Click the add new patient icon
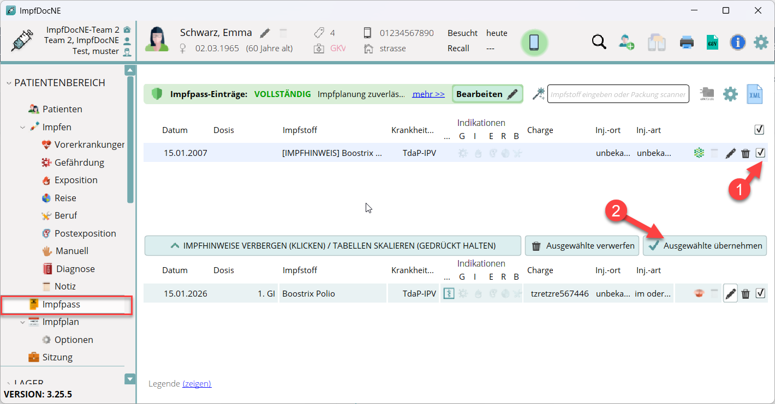 pyautogui.click(x=627, y=42)
